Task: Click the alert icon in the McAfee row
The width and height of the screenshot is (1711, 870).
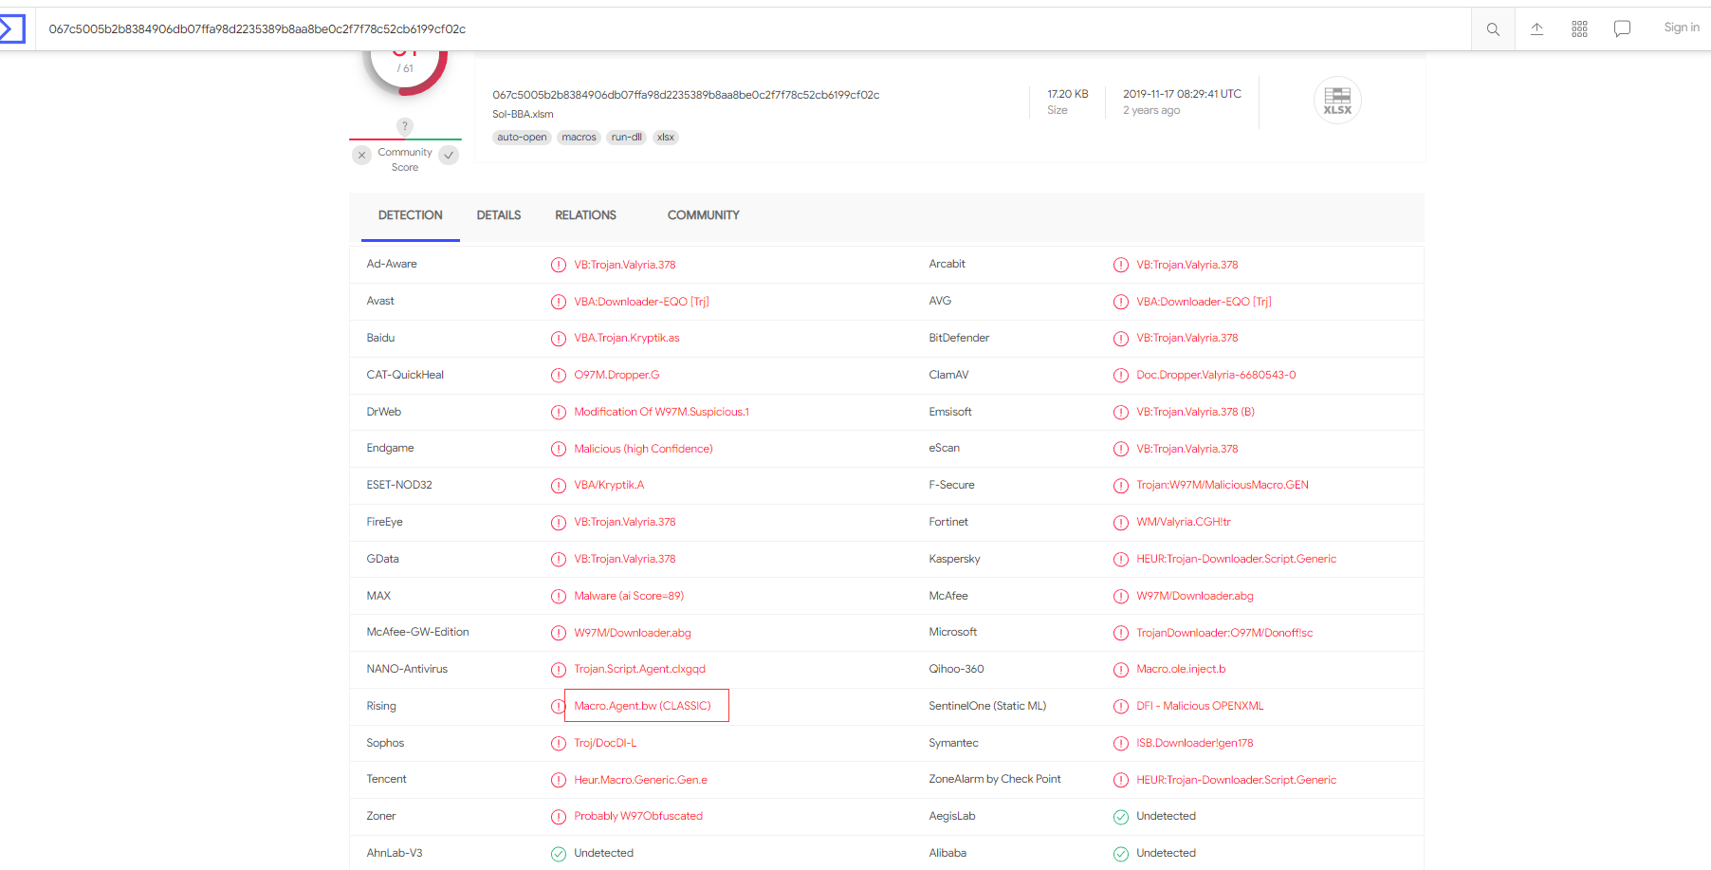Action: 1121,596
